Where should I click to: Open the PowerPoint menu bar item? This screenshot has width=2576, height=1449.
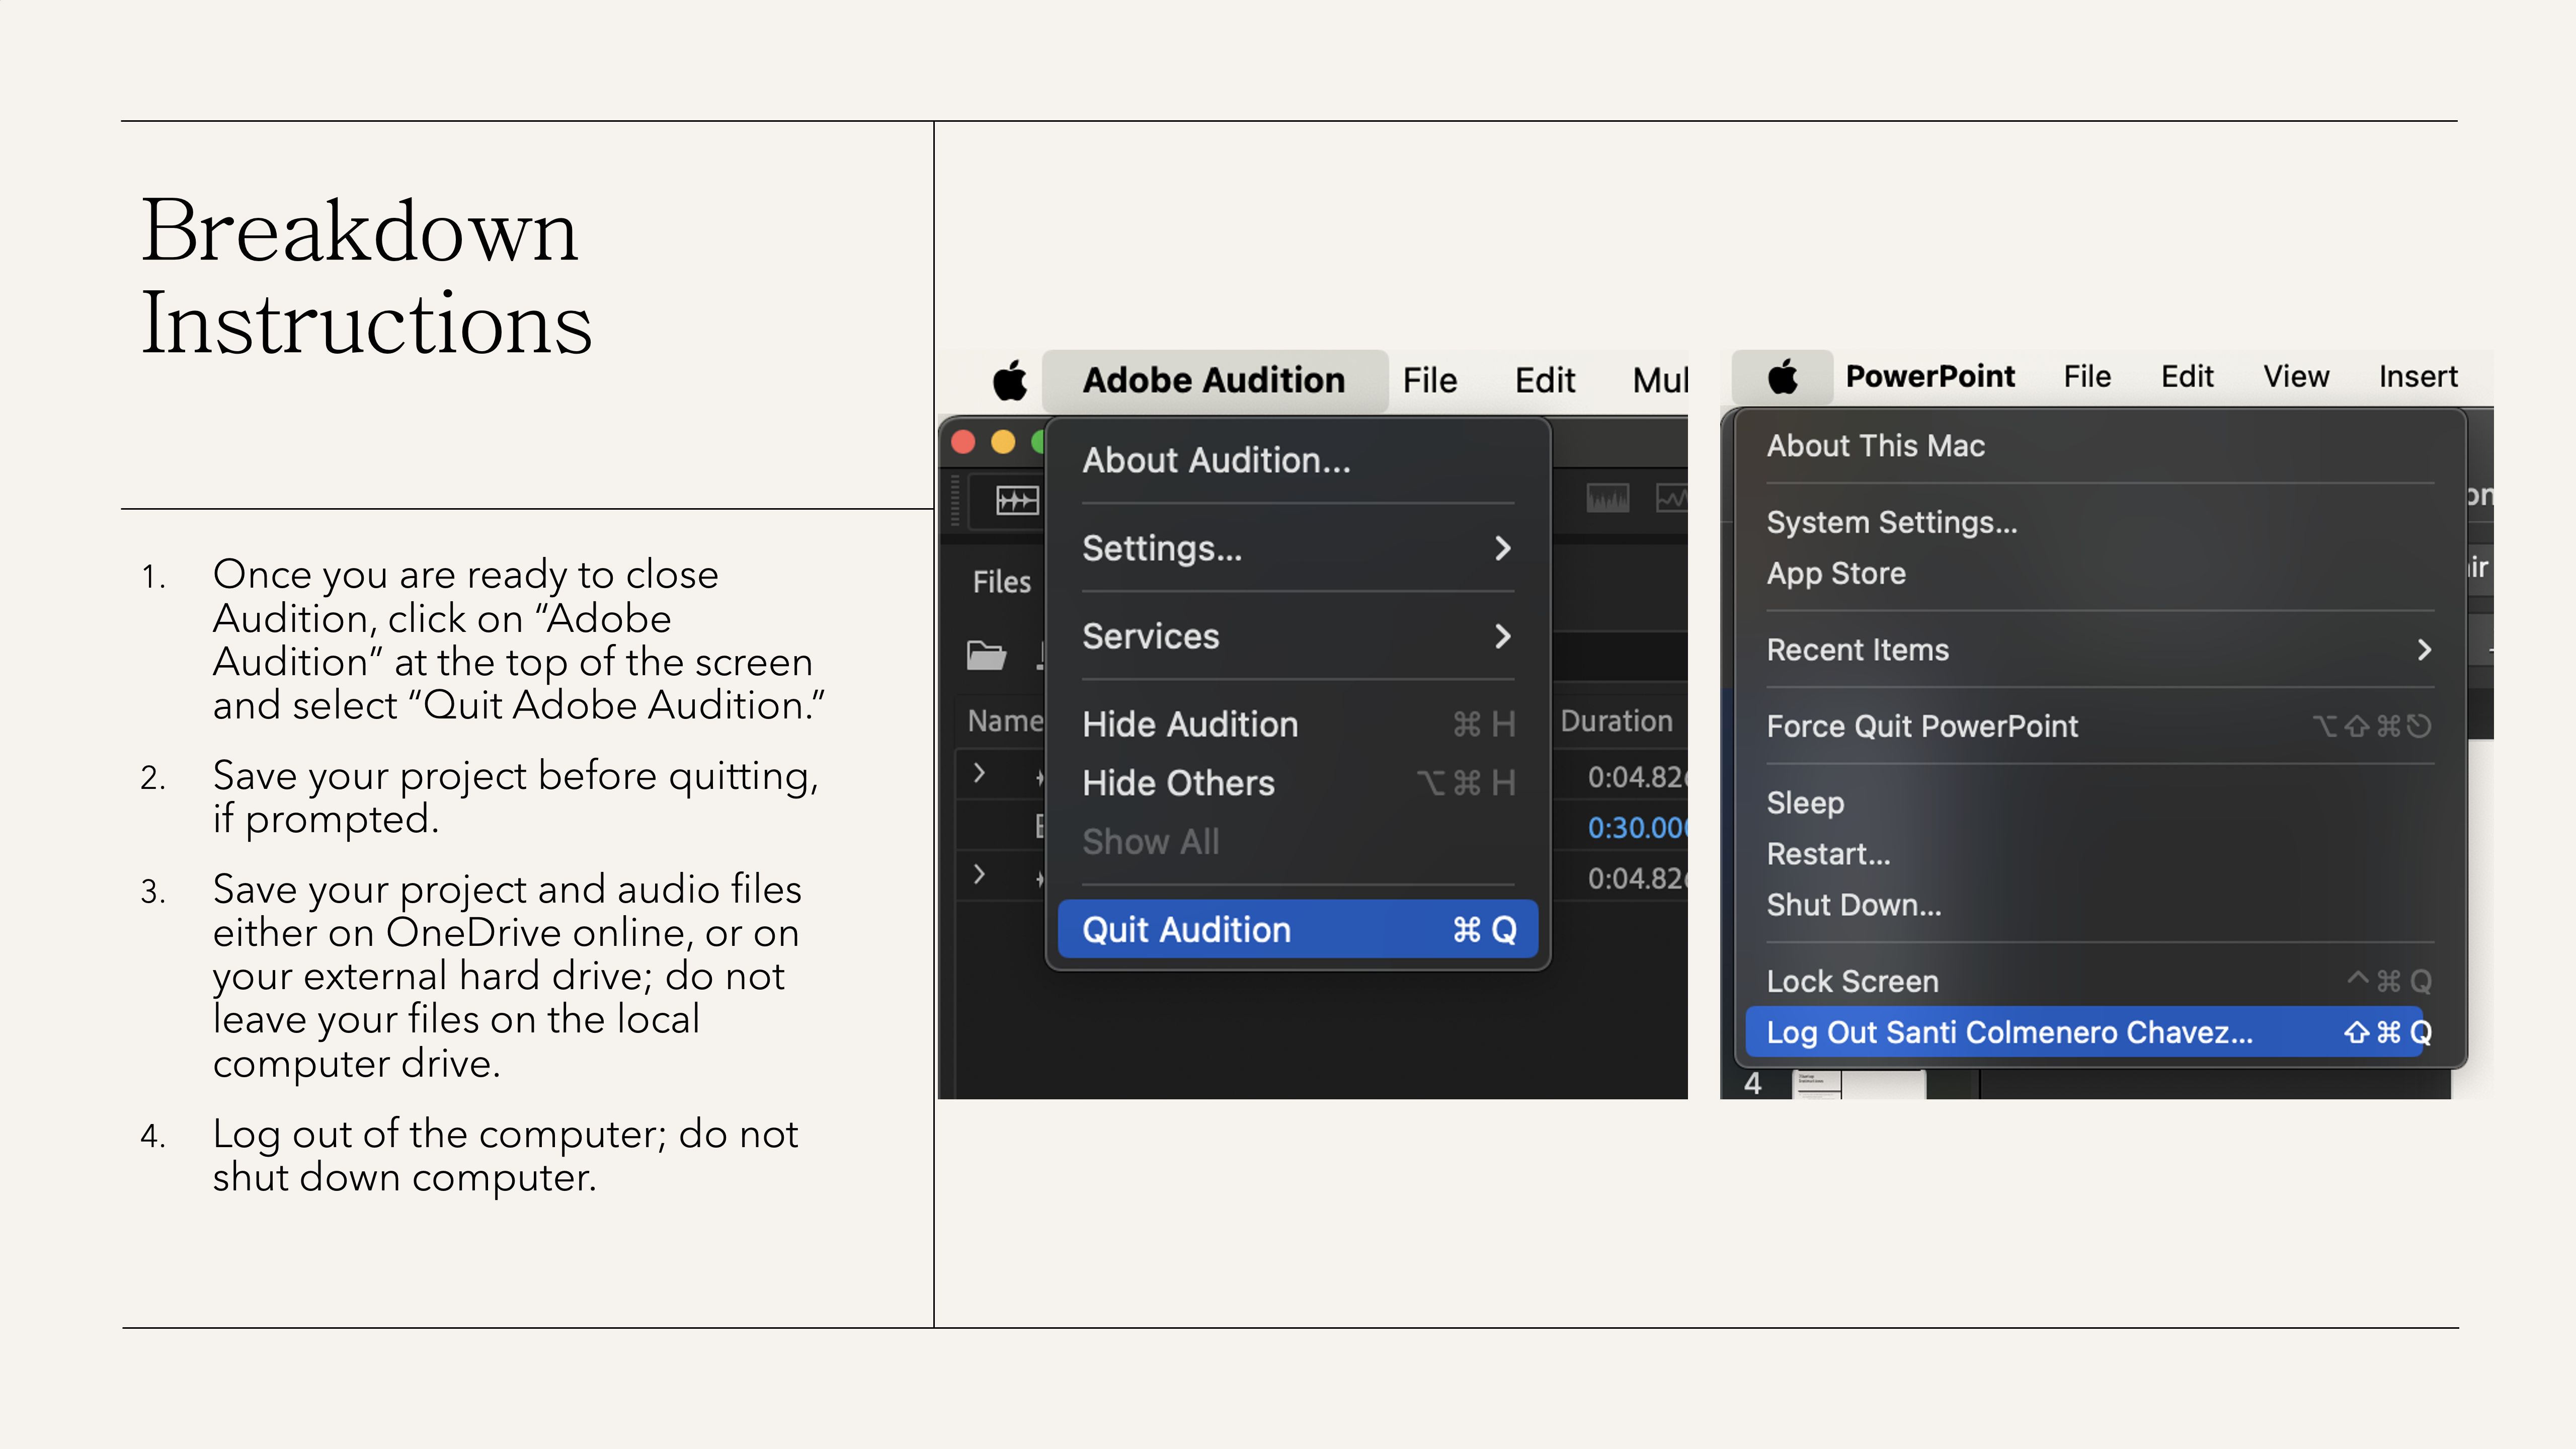tap(1930, 377)
